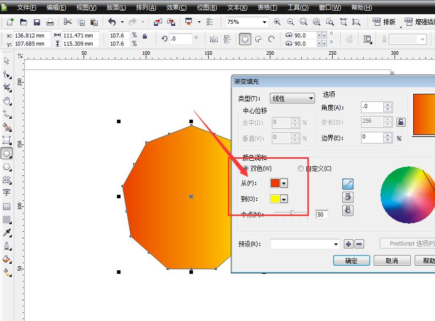
Task: Click the lock icon beside 步长
Action: pos(401,122)
